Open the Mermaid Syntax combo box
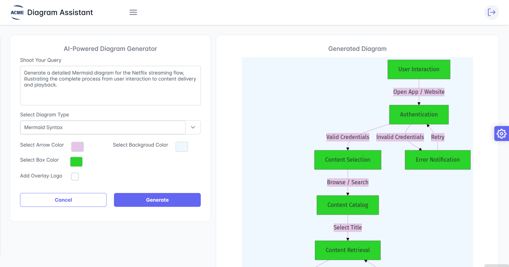Viewport: 509px width, 267px height. tap(103, 127)
